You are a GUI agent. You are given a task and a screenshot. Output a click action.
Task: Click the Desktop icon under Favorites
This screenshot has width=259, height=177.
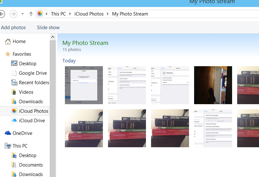pyautogui.click(x=14, y=63)
